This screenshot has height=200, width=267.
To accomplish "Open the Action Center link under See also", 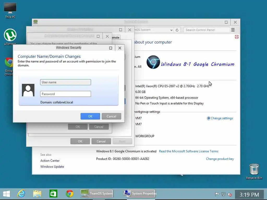I will tap(50, 160).
